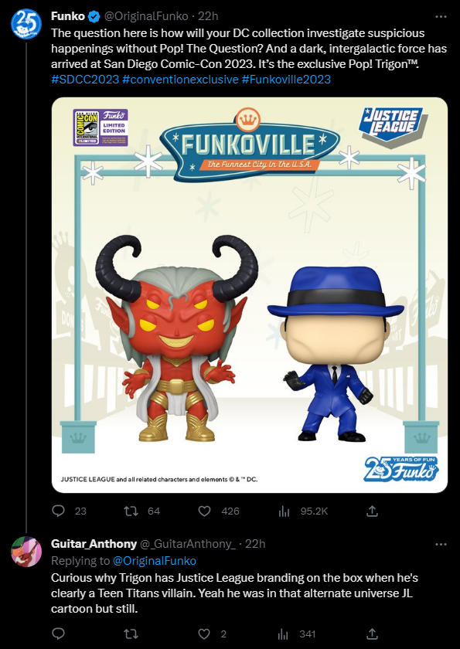Viewport: 460px width, 649px height.
Task: Click the #conventionexclusive hashtag
Action: tap(181, 79)
